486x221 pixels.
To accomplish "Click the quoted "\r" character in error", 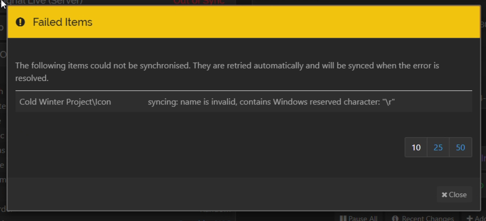I will [x=388, y=102].
